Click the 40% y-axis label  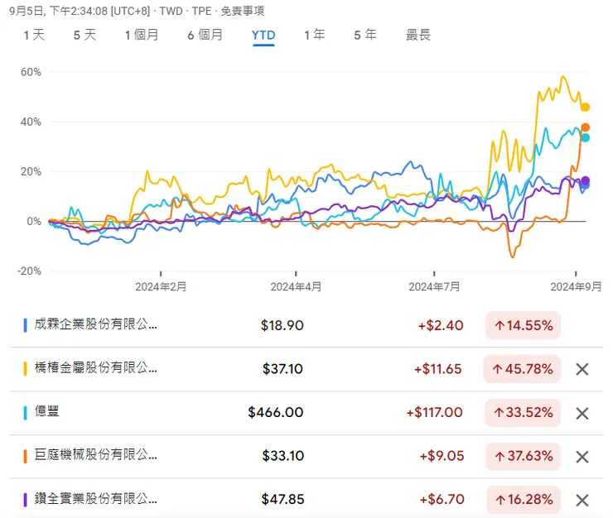point(31,122)
